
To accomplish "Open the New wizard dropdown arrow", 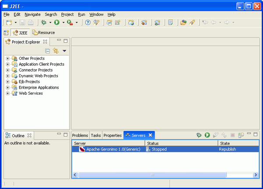I will click(x=16, y=22).
